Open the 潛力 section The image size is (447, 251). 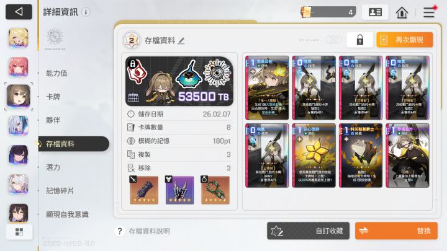click(x=53, y=167)
